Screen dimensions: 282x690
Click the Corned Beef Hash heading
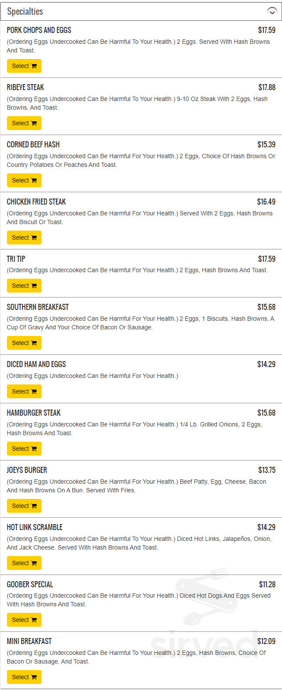pos(33,144)
